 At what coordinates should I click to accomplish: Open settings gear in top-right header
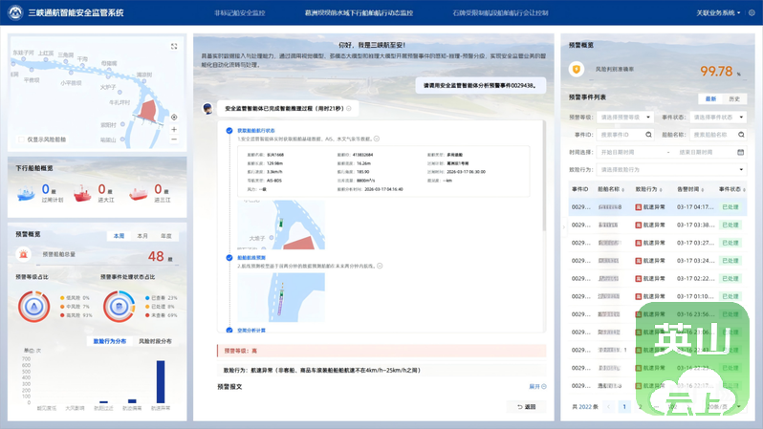pos(752,13)
